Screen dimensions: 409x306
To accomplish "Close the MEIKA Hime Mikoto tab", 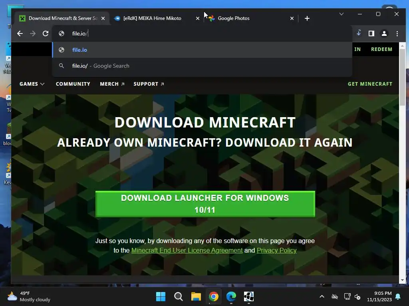I will (x=198, y=18).
